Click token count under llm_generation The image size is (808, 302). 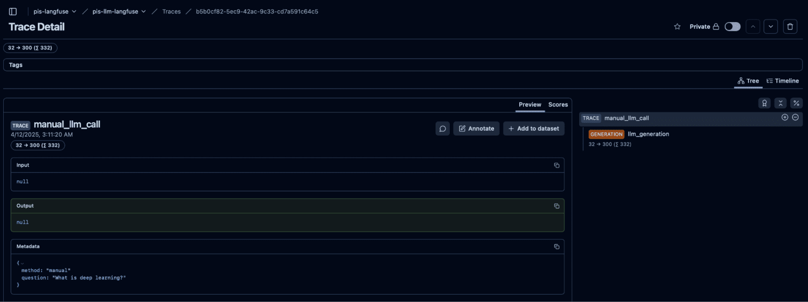pos(610,144)
